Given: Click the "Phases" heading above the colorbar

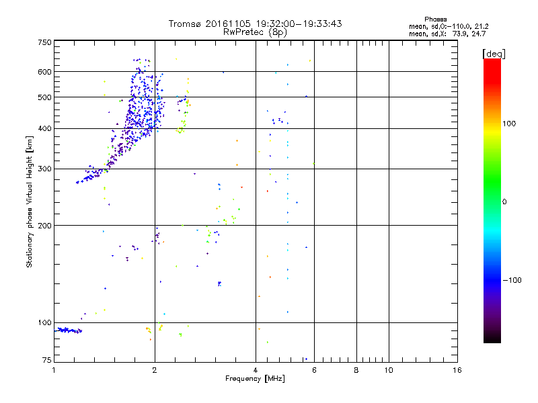Looking at the screenshot, I should tap(435, 19).
